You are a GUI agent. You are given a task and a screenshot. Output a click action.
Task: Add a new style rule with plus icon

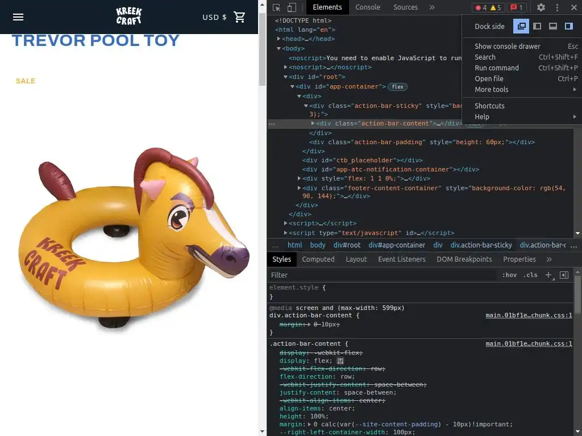548,275
